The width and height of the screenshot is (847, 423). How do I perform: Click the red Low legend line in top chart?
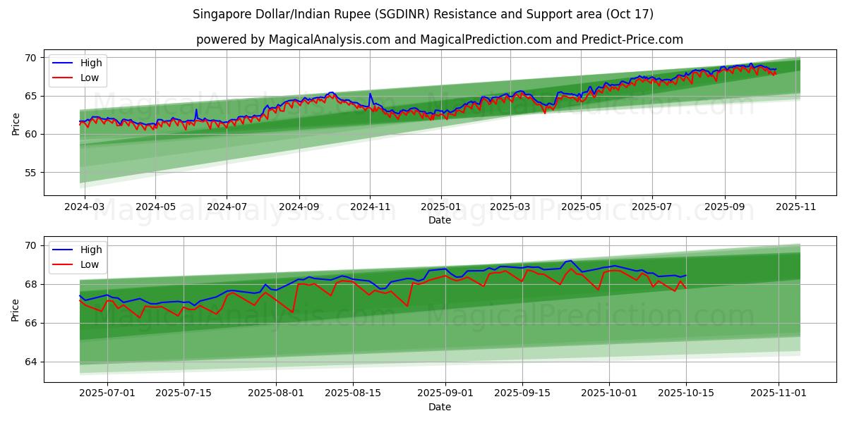pyautogui.click(x=63, y=78)
